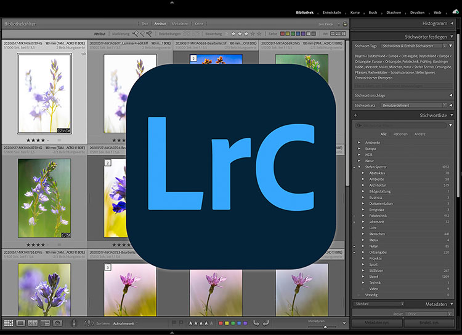Screen dimensions: 462x335
Task: Expand the Architektur keyword
Action: pyautogui.click(x=363, y=184)
